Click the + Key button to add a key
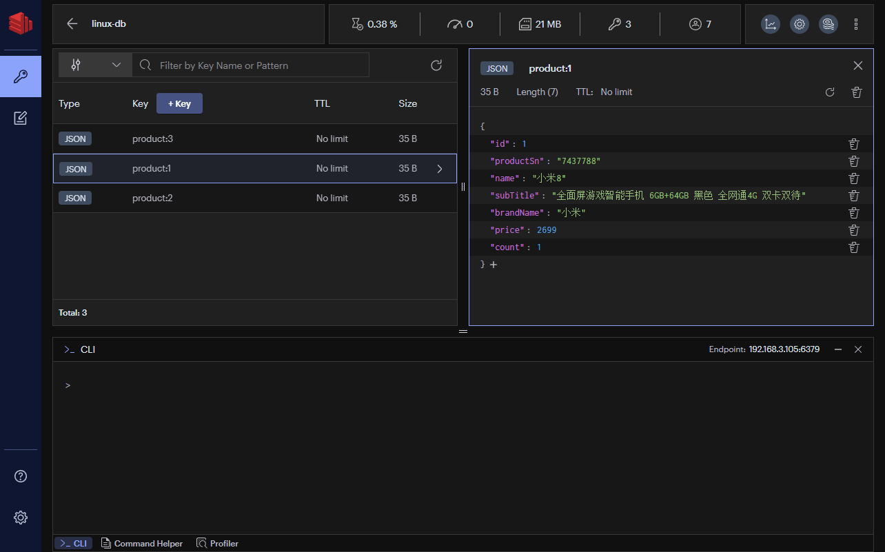 coord(179,103)
